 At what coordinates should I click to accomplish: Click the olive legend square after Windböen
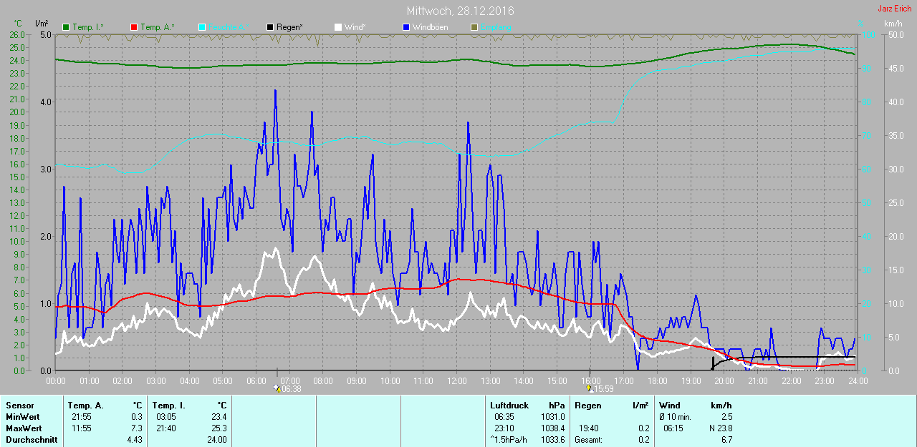[473, 27]
